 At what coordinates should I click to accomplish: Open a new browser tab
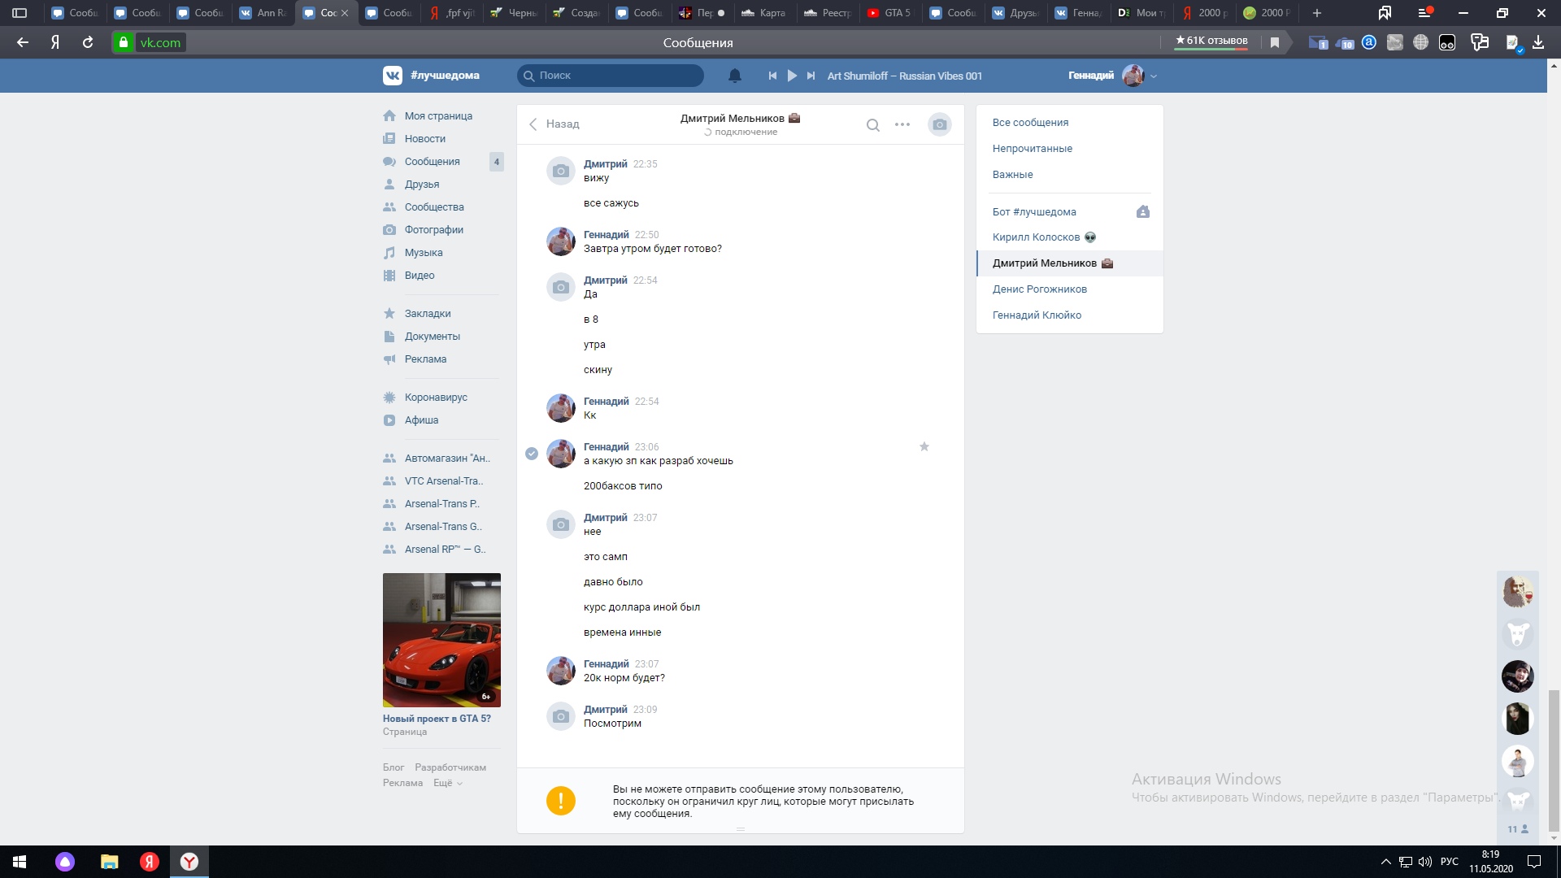1317,13
